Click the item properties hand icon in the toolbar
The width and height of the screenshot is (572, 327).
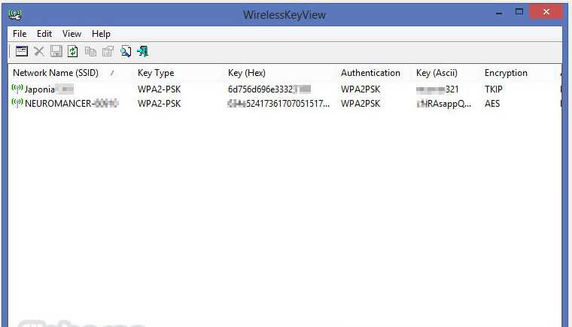[x=108, y=51]
